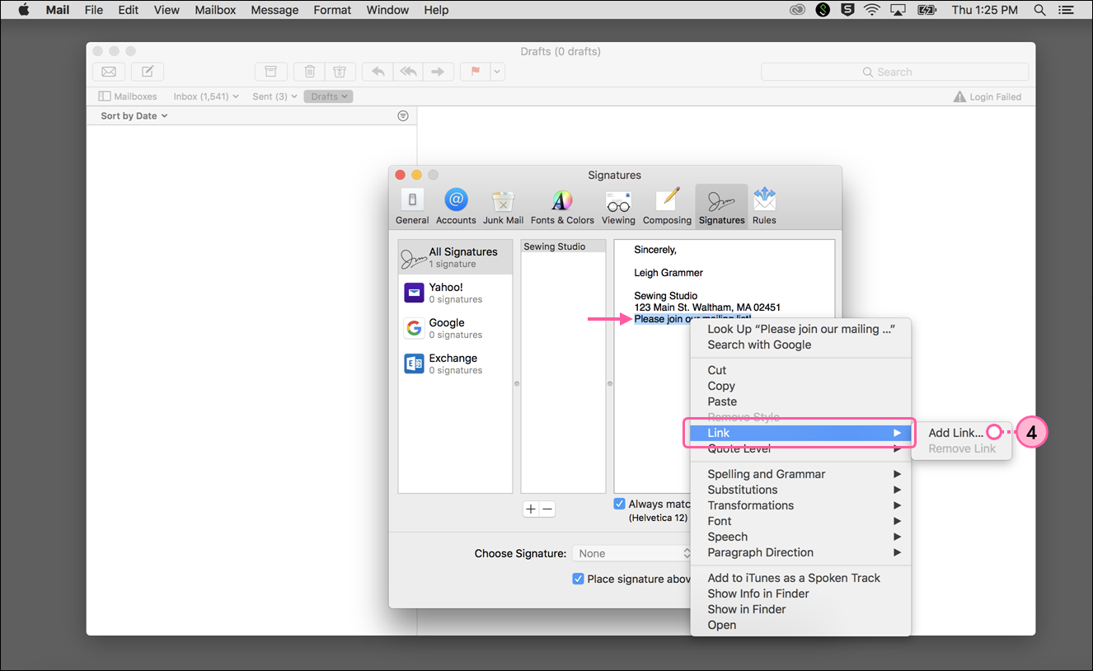Click the Compose new message icon
The height and width of the screenshot is (671, 1093).
point(148,72)
